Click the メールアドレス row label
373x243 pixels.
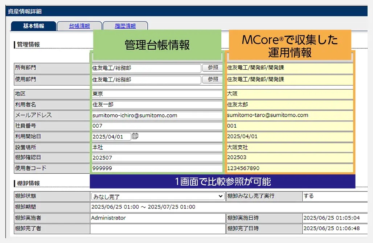click(x=33, y=115)
